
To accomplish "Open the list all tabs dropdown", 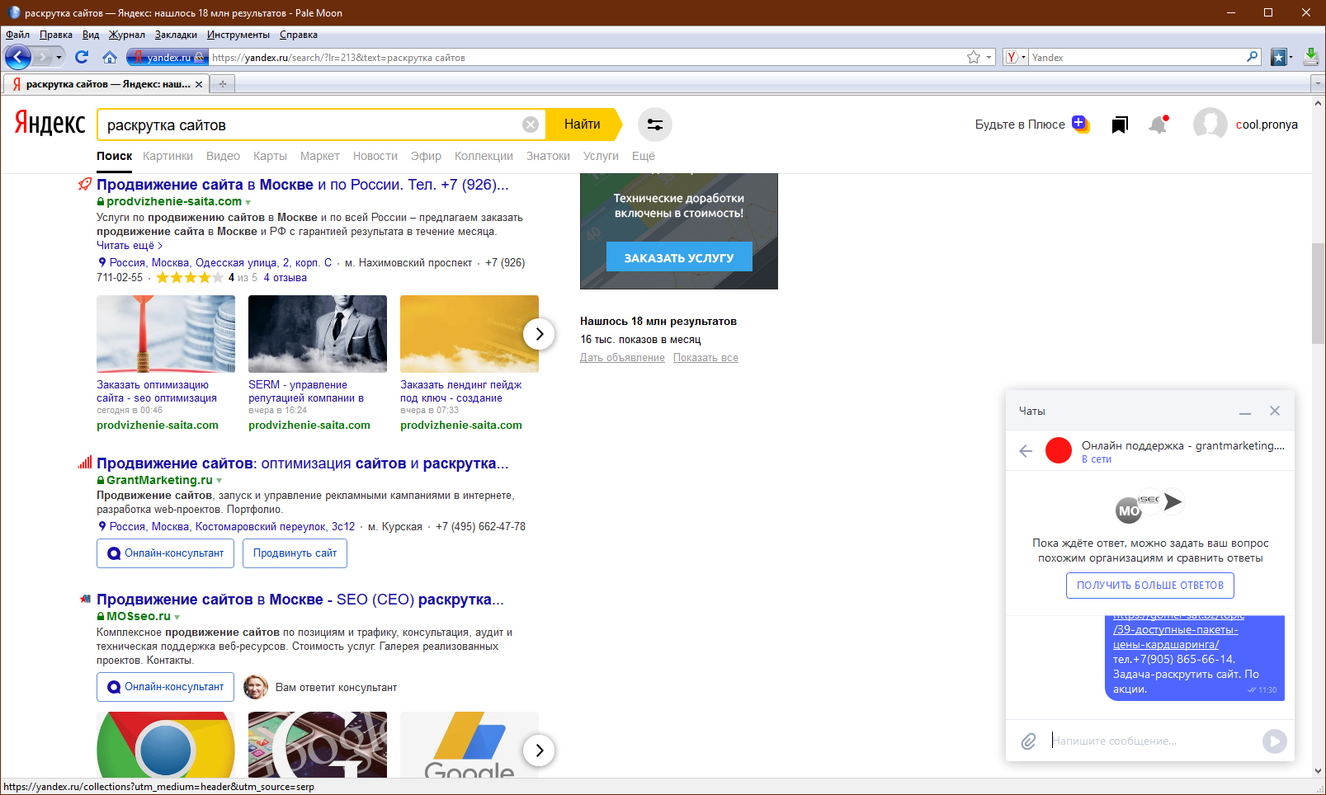I will [x=1317, y=84].
